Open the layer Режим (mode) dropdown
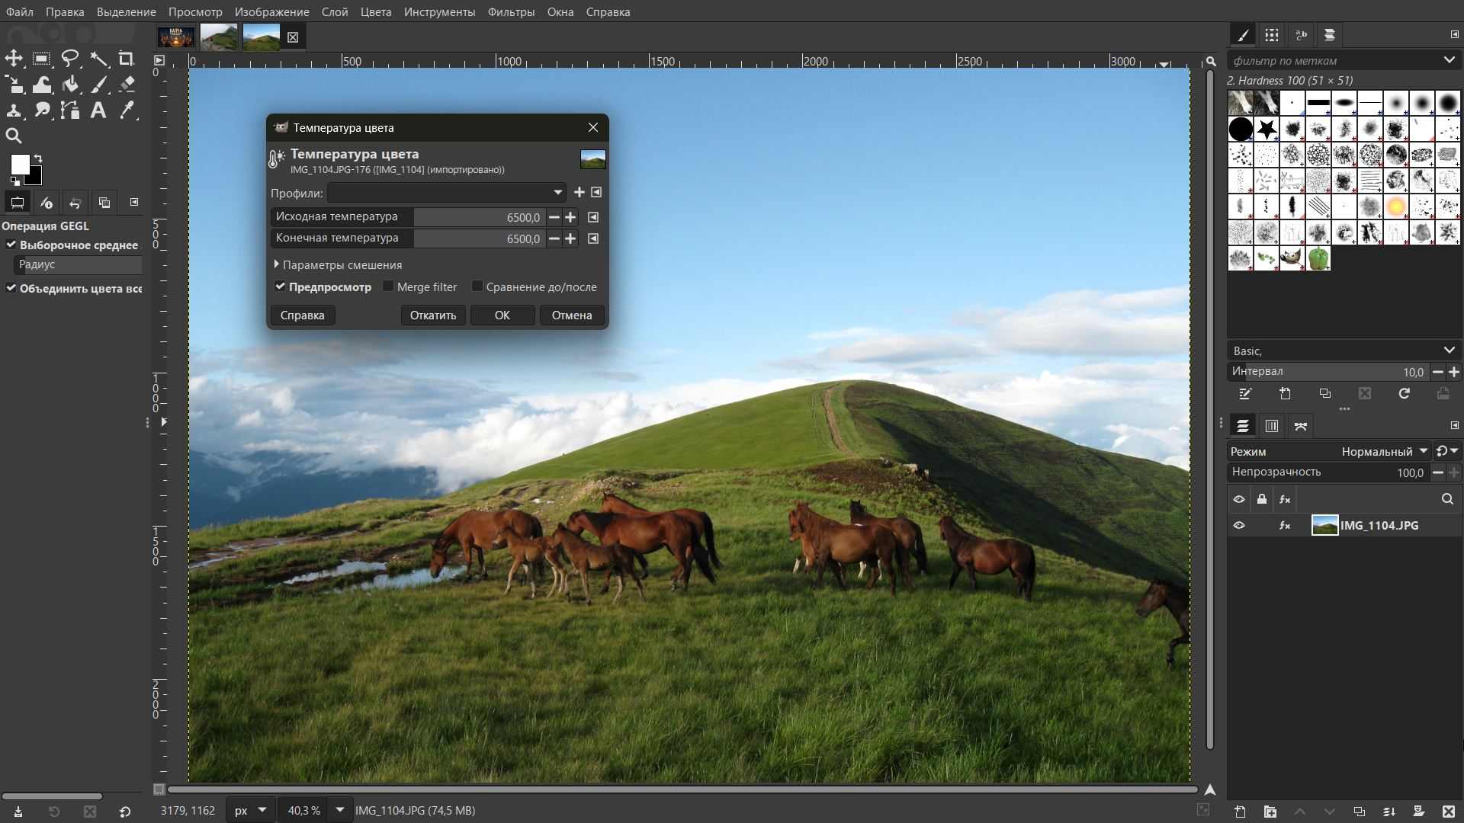This screenshot has width=1464, height=823. [x=1383, y=451]
